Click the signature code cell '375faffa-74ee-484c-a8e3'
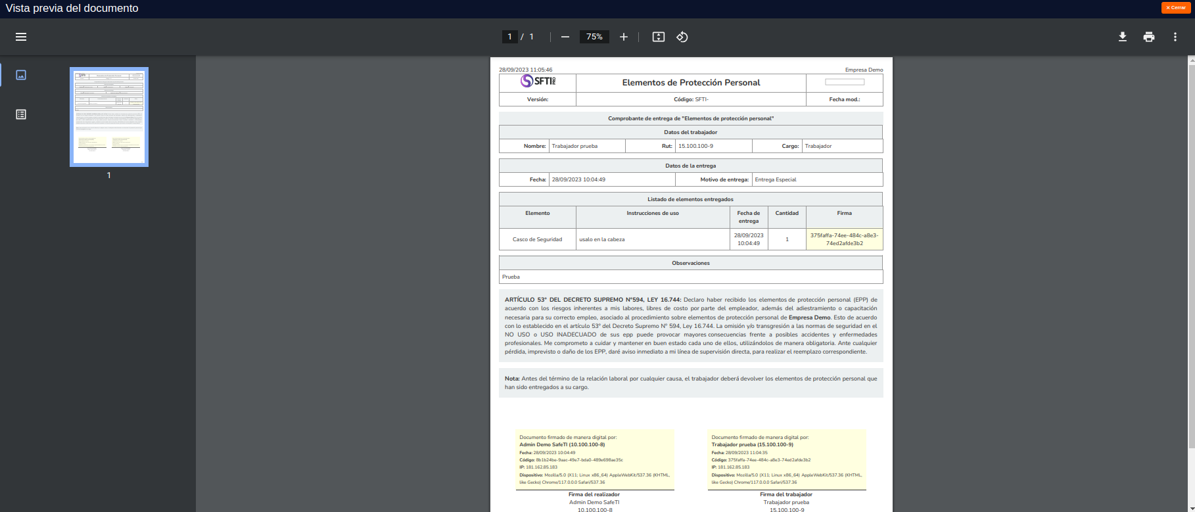The image size is (1195, 512). 844,239
